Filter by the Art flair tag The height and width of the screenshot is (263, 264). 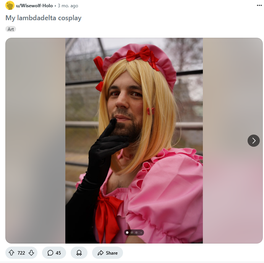pos(11,29)
